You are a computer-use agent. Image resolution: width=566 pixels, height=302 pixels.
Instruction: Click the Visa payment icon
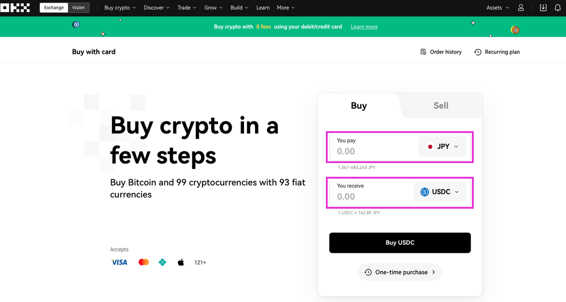119,262
